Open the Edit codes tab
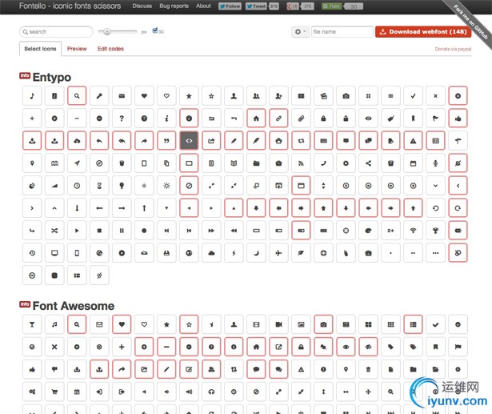Viewport: 492px width, 414px height. click(x=110, y=49)
